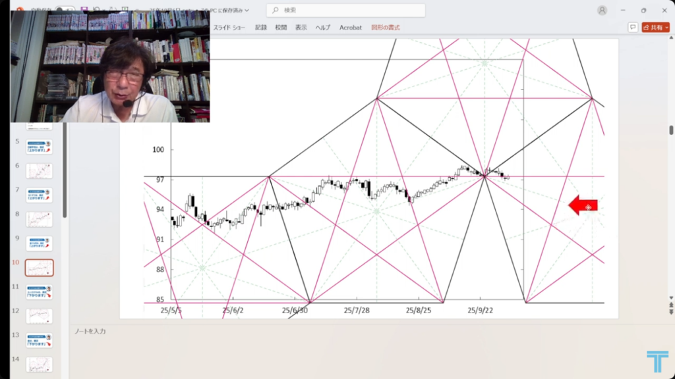This screenshot has width=675, height=379.
Task: Select slide 7 thumbnail
Action: coord(40,195)
